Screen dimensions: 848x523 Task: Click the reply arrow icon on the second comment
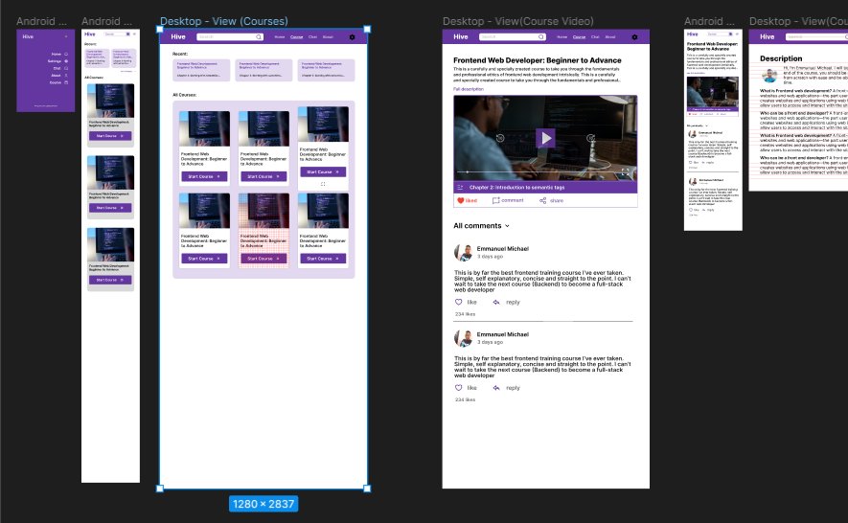coord(496,388)
